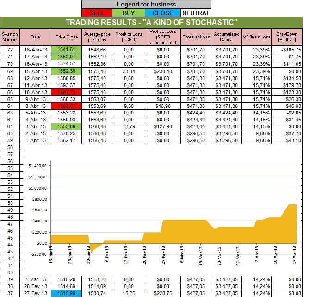The image size is (309, 297).
Task: Select the 'Legend for business' header cell
Action: click(x=147, y=4)
